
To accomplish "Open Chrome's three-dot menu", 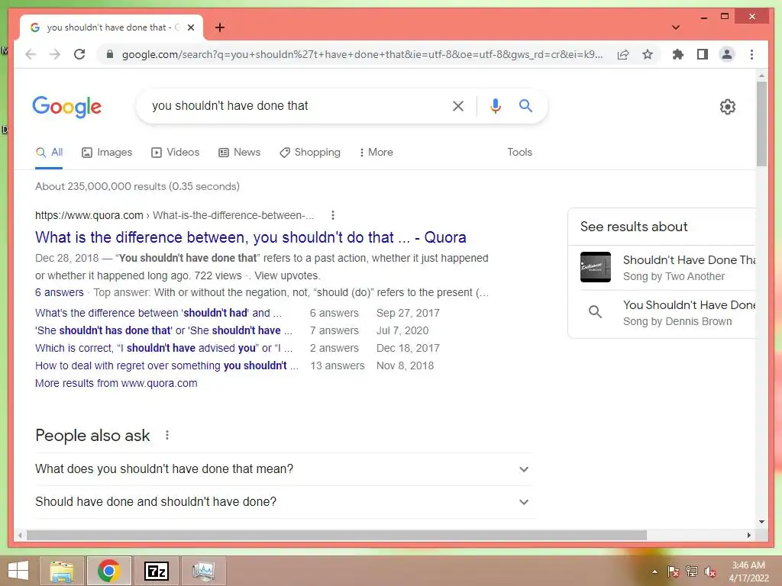I will [751, 54].
